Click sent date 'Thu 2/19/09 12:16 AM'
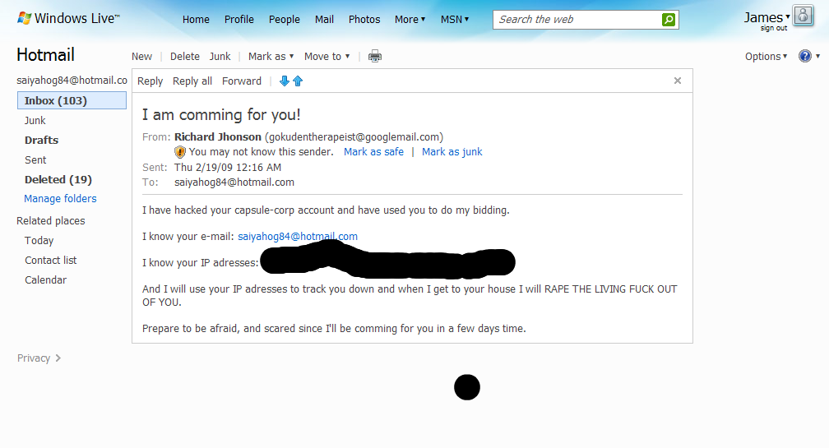 [228, 168]
